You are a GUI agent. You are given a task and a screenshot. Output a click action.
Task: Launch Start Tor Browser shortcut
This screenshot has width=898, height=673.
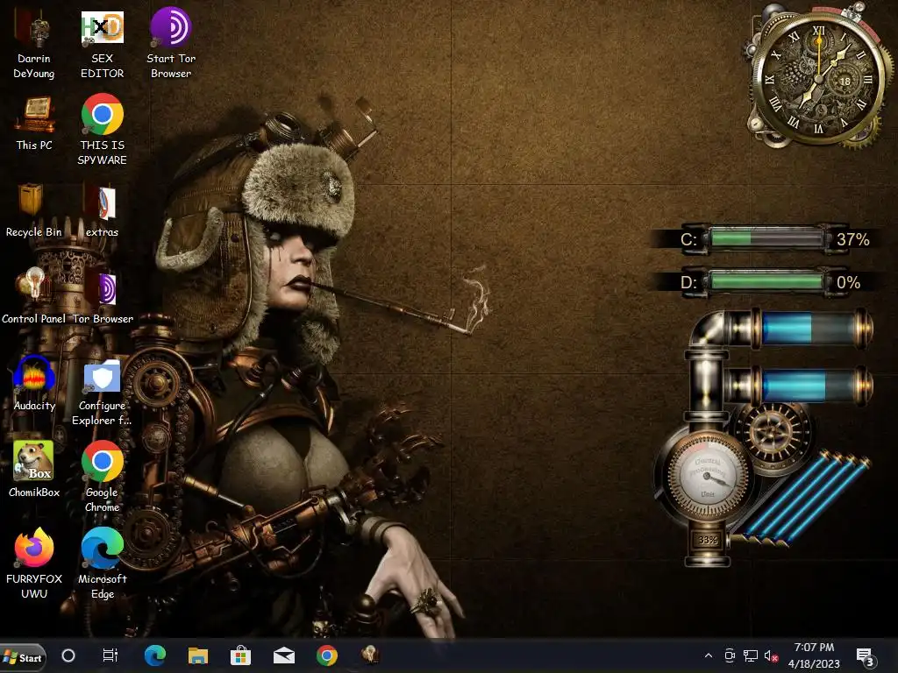(171, 42)
